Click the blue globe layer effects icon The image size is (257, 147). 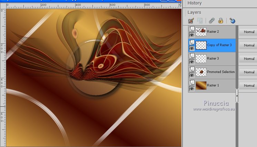coord(232,21)
